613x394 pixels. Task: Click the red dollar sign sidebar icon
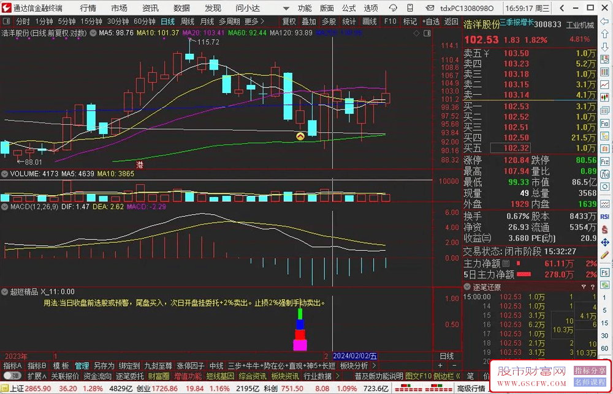[x=605, y=230]
